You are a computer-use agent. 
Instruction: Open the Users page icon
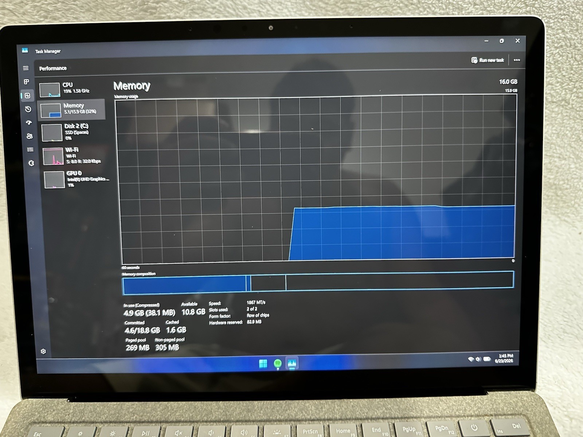pyautogui.click(x=30, y=136)
